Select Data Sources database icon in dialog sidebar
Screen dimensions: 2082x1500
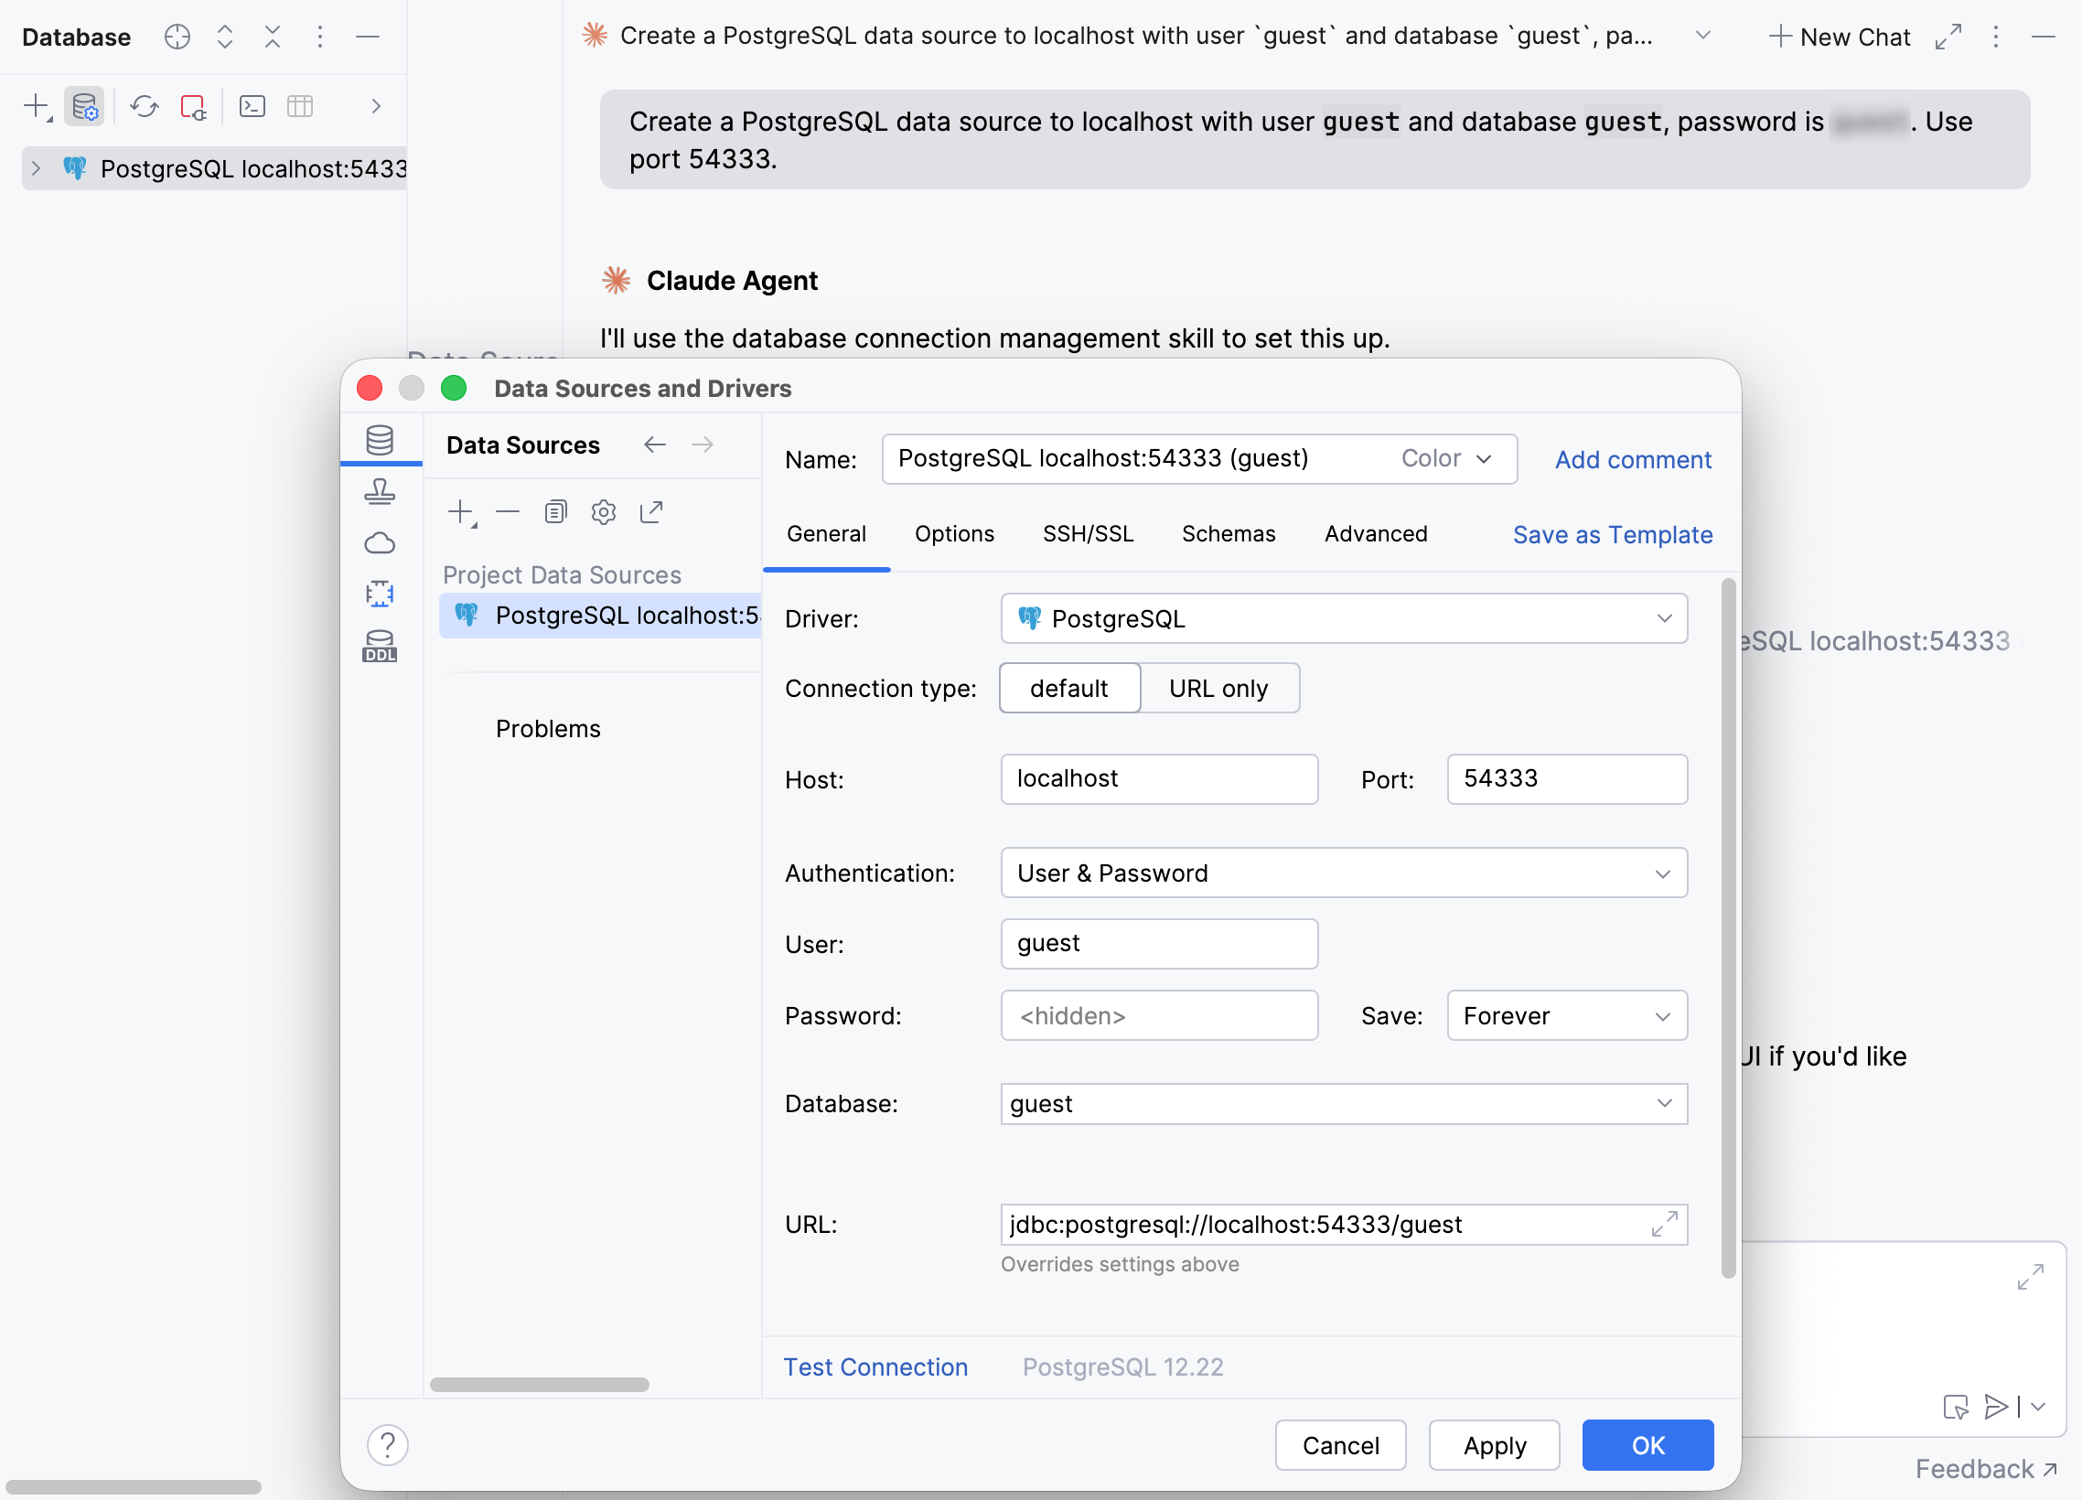point(379,440)
